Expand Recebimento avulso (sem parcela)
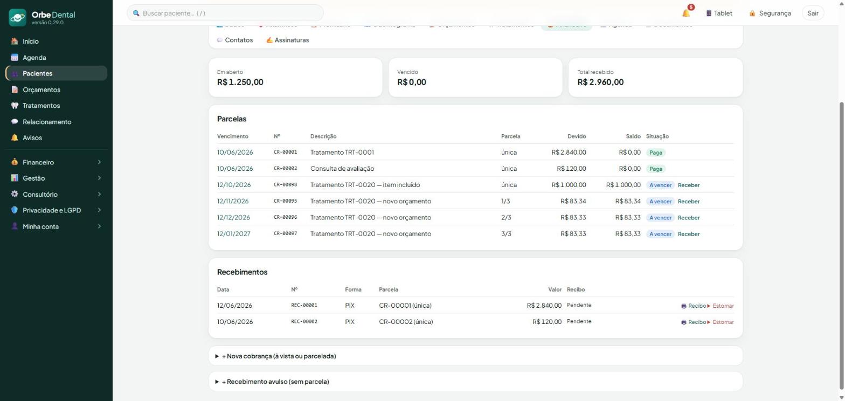Image resolution: width=845 pixels, height=401 pixels. click(x=475, y=382)
